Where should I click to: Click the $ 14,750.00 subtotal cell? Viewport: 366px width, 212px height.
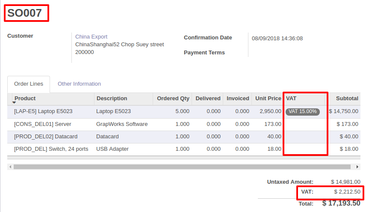(344, 111)
